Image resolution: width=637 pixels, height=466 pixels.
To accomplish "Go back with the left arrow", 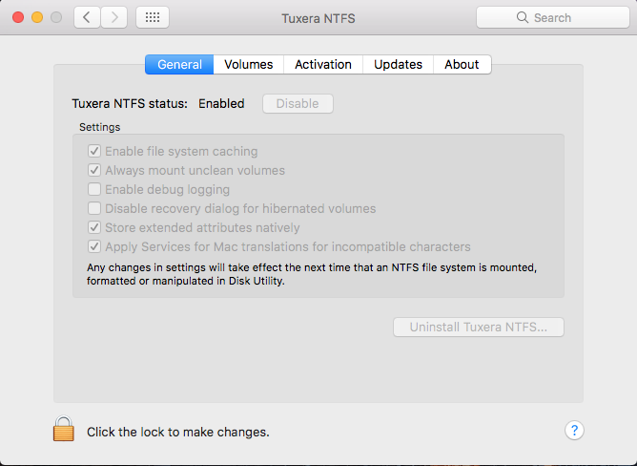I will 87,17.
